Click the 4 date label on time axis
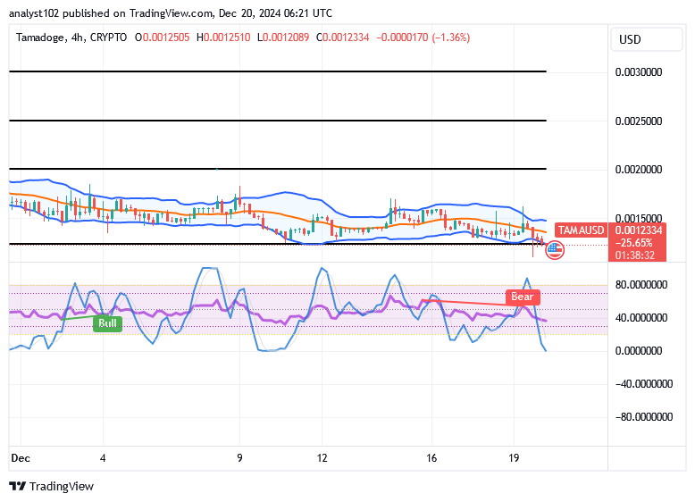Viewport: 695px width, 502px height. coord(103,458)
